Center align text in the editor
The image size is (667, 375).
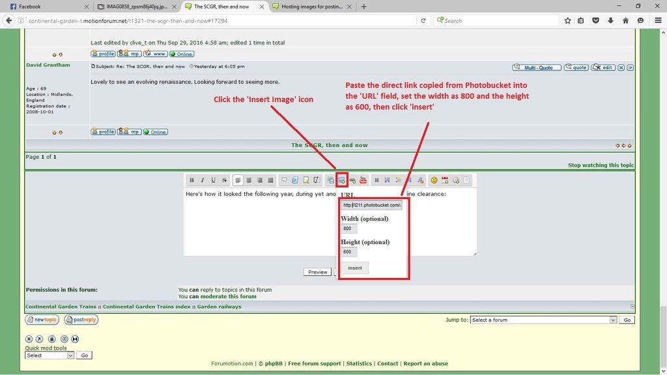pyautogui.click(x=249, y=180)
